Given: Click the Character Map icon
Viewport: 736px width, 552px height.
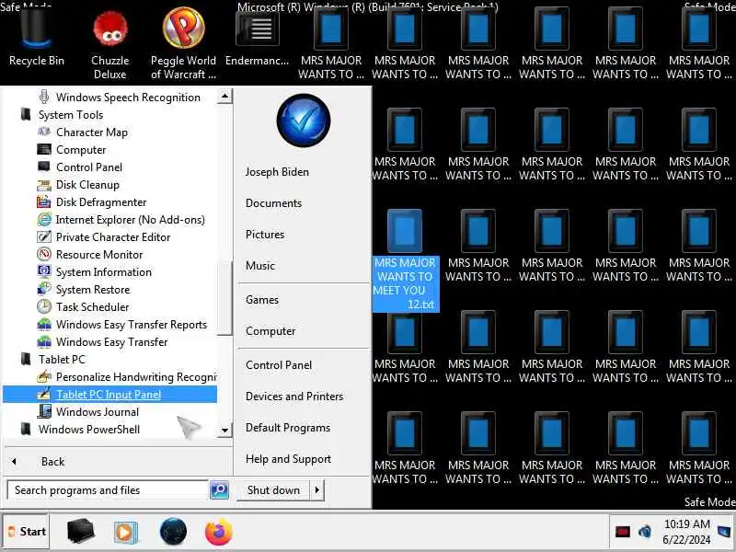Looking at the screenshot, I should point(44,132).
